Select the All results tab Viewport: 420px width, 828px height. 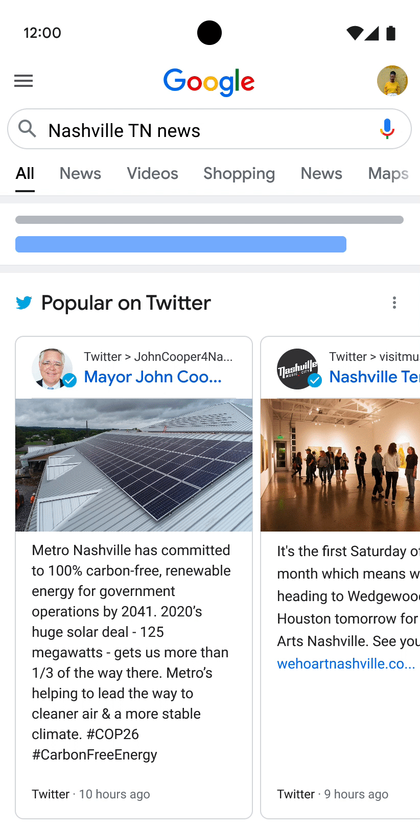coord(25,174)
